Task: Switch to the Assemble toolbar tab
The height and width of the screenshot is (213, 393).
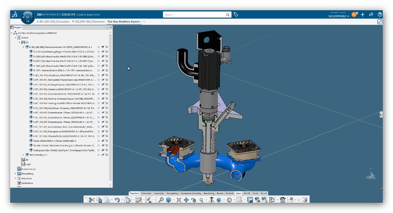Action: tap(159, 193)
